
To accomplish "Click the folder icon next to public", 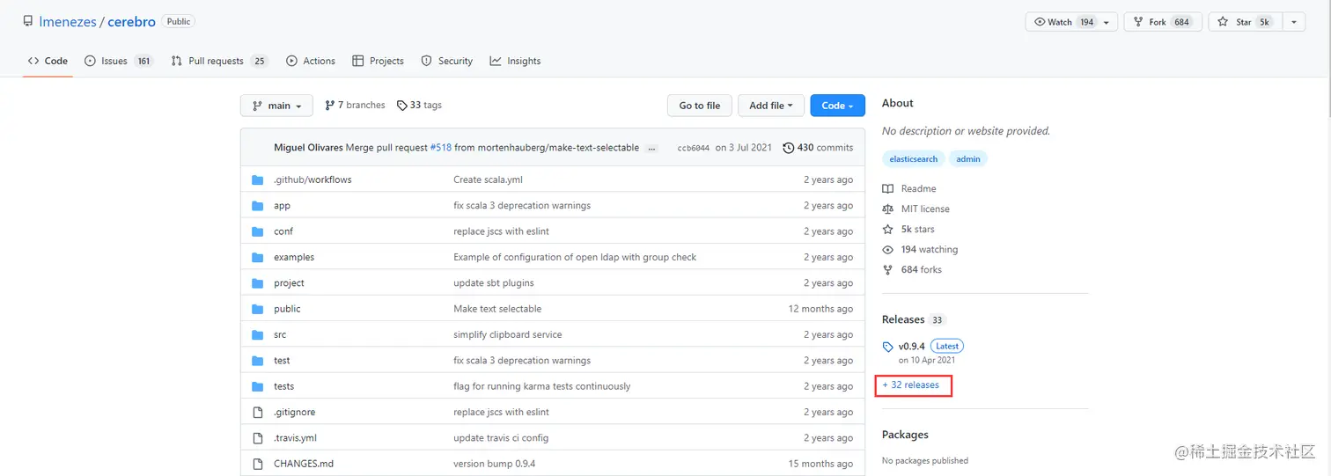I will pos(258,309).
